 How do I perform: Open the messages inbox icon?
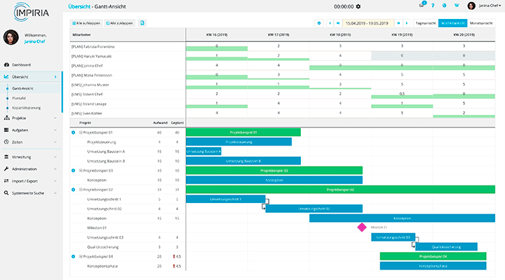pos(422,6)
